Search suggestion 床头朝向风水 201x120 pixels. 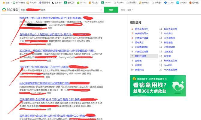pos(142,33)
